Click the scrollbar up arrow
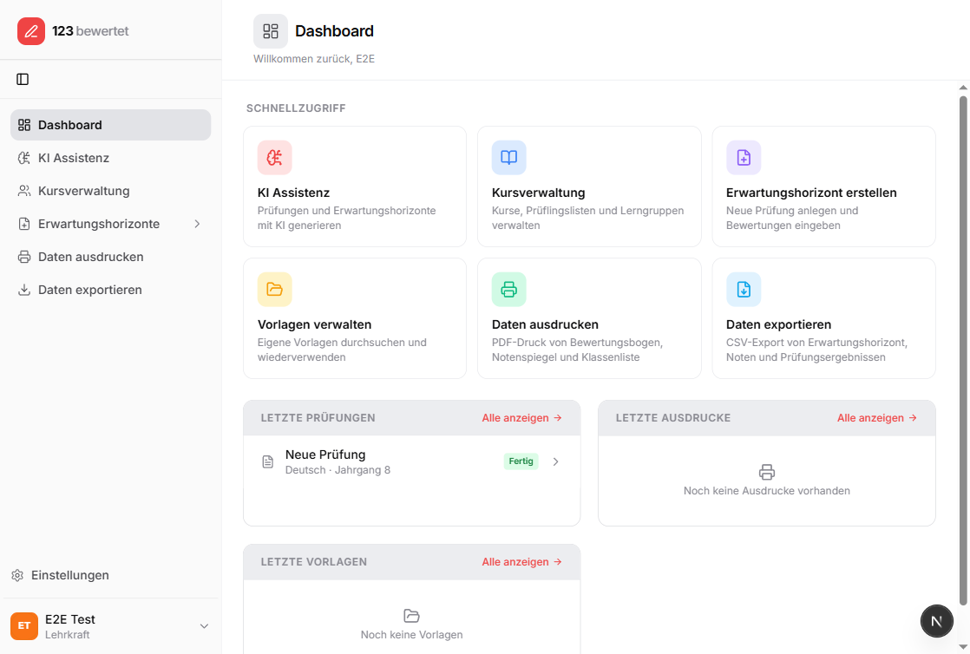Screen dimensions: 970x654 coord(963,88)
